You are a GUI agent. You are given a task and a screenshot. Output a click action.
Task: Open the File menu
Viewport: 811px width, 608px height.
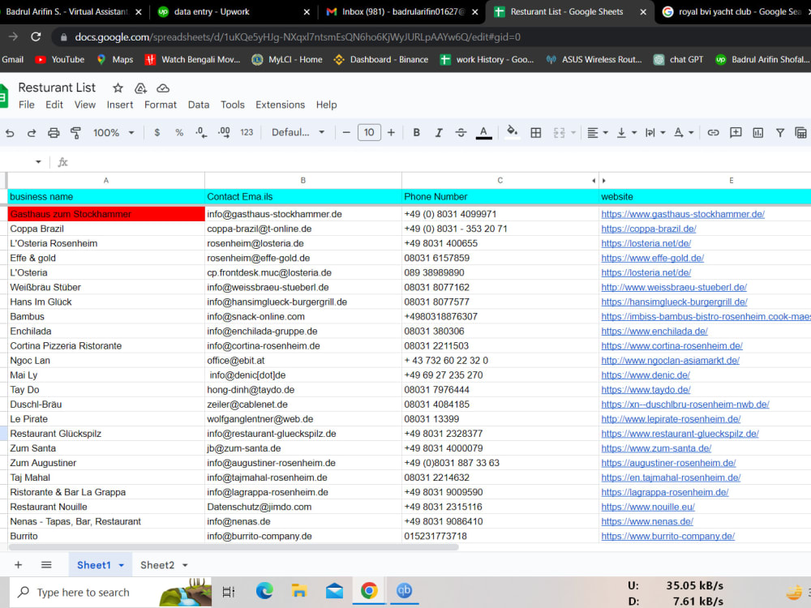[x=27, y=105]
